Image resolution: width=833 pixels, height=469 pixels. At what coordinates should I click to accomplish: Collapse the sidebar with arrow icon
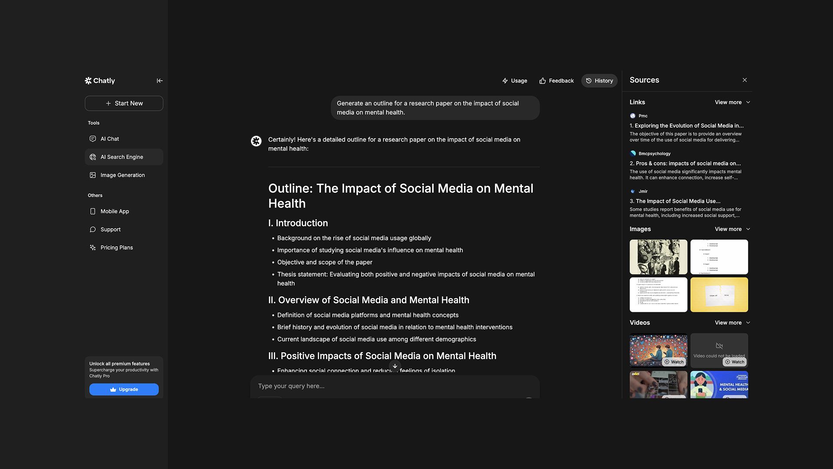160,81
